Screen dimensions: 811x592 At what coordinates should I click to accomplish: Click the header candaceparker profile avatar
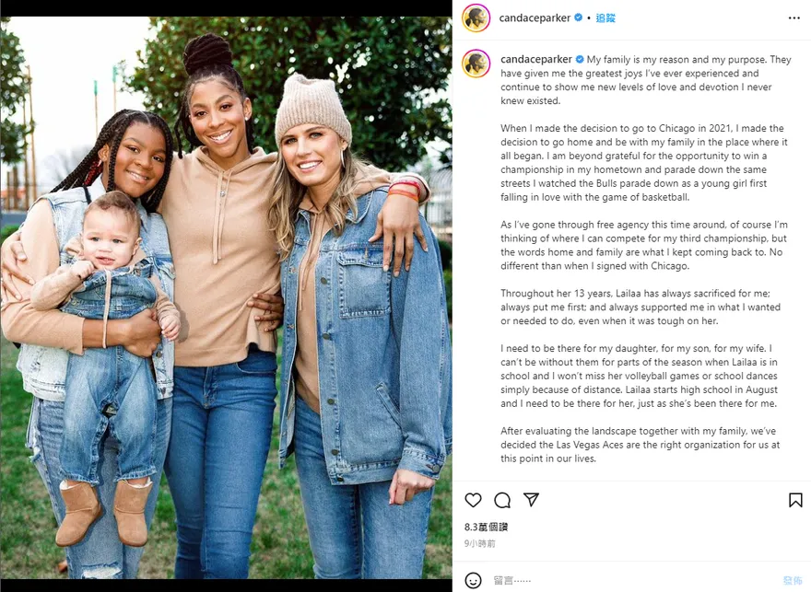[x=476, y=18]
